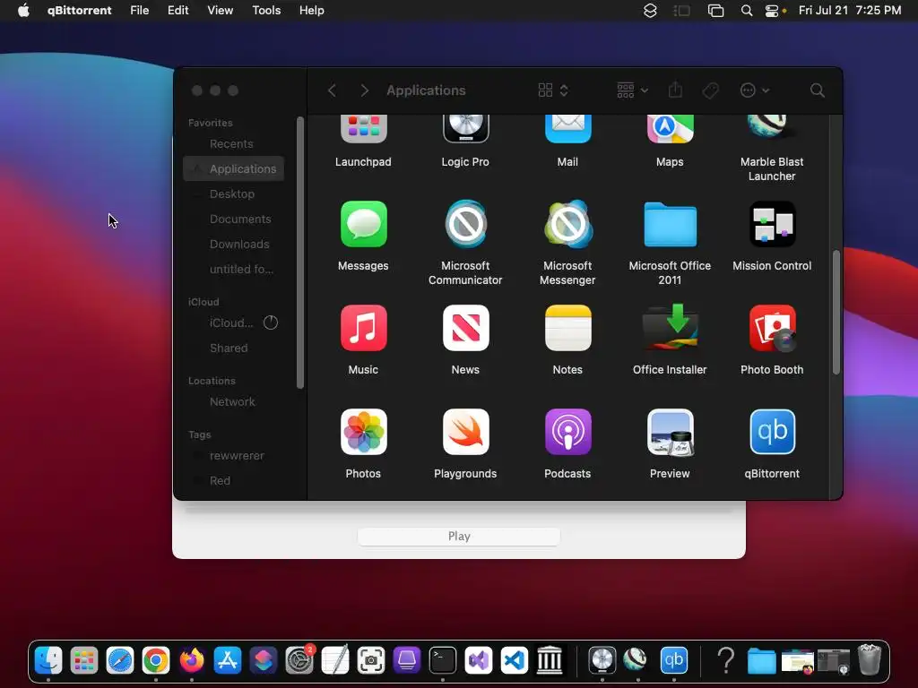
Task: Select the Preview app icon
Action: coord(670,432)
